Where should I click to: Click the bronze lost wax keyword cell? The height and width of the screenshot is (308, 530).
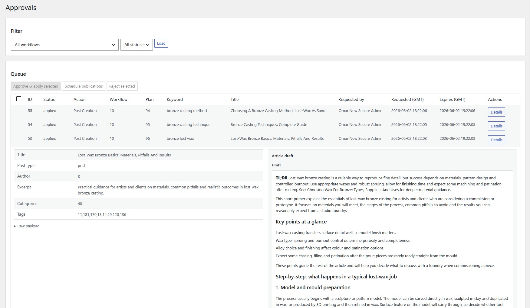(x=180, y=138)
